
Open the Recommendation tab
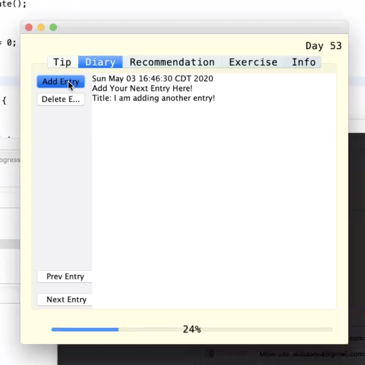pyautogui.click(x=172, y=62)
